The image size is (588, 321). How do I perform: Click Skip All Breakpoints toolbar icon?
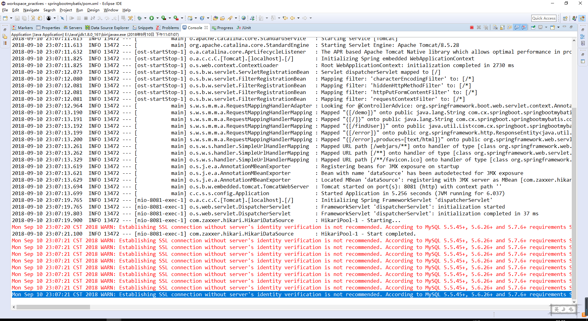(x=62, y=18)
